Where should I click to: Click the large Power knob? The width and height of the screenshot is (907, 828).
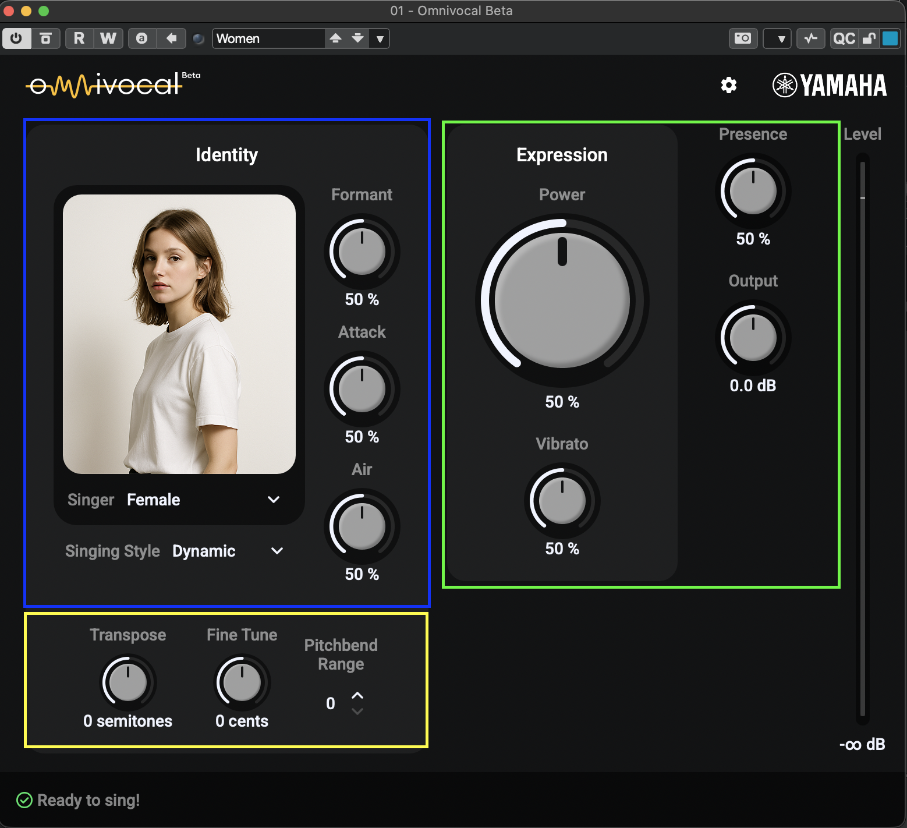pos(562,300)
